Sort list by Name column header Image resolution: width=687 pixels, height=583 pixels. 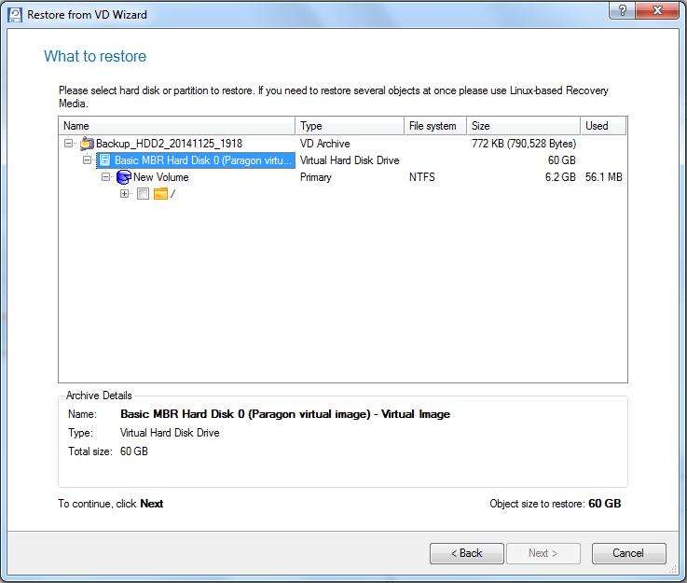coord(177,126)
